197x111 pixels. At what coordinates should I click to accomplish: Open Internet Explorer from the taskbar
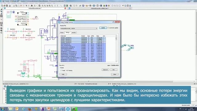coord(23,109)
